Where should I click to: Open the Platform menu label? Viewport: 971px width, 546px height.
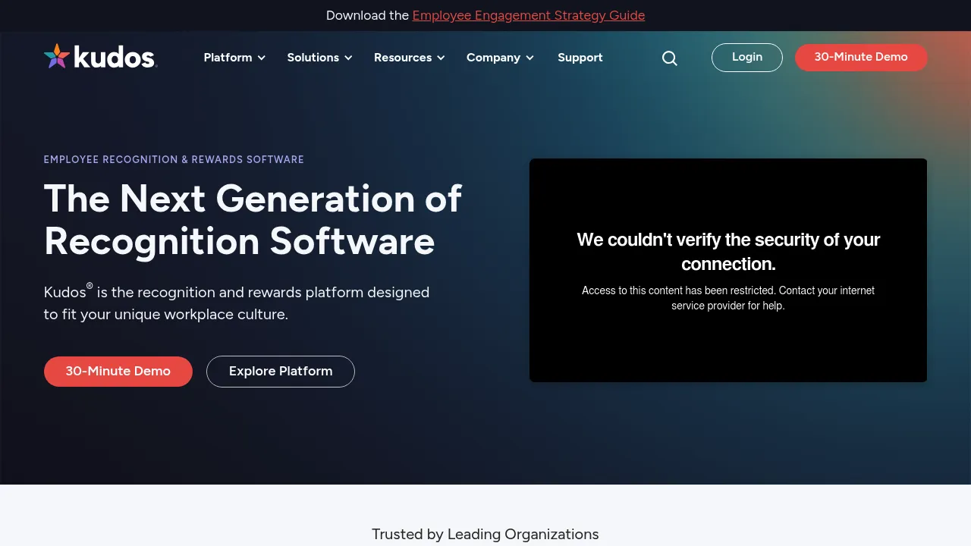(228, 58)
